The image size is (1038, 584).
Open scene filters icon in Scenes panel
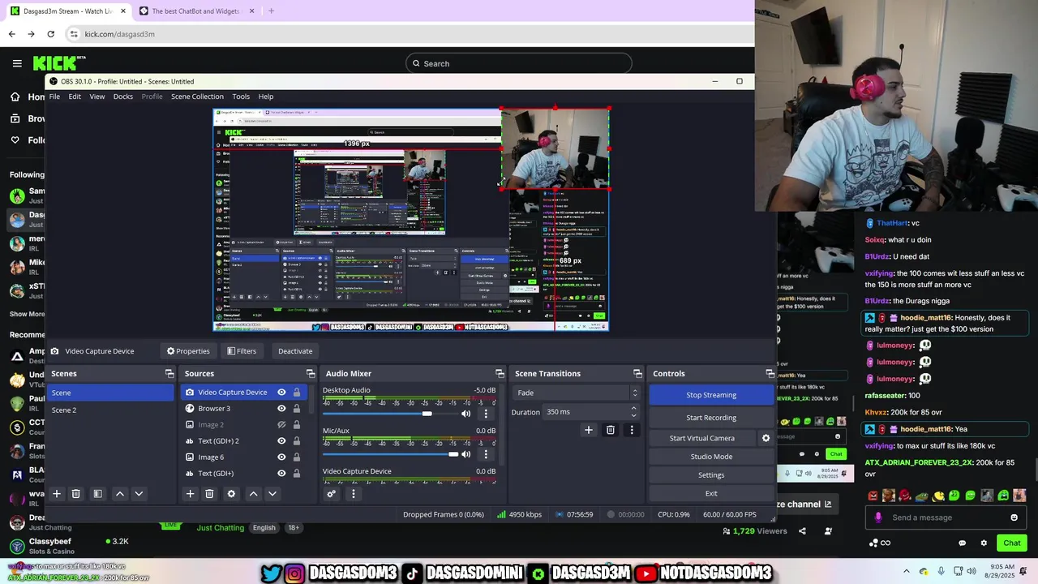click(97, 493)
